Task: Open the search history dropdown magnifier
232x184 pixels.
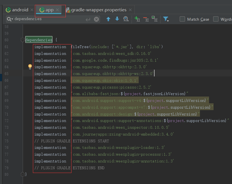Action: click(10, 19)
